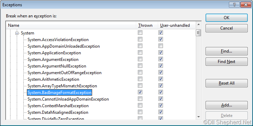Click the vertical scrollbar thumb

point(199,33)
